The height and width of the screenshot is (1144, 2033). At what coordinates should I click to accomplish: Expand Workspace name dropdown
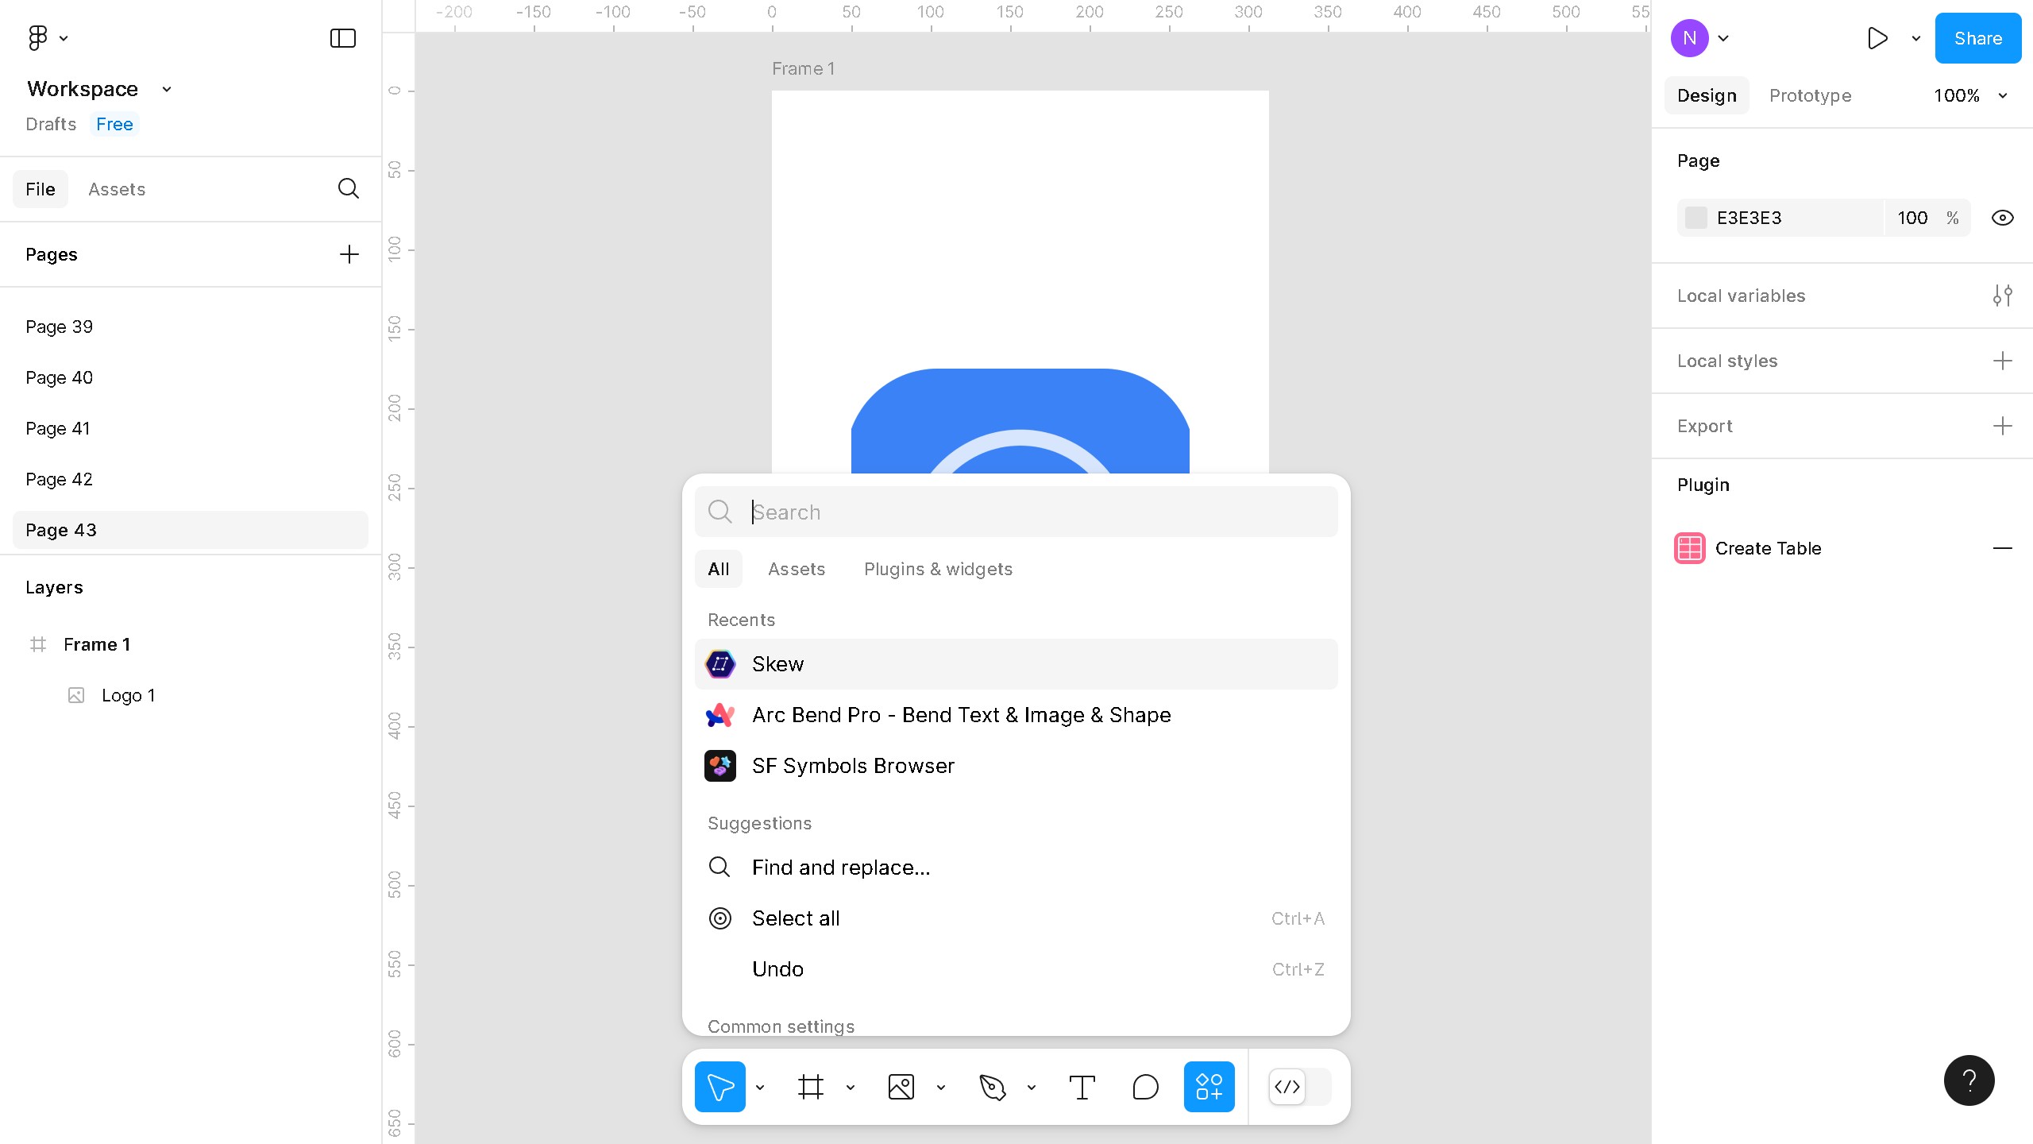point(167,89)
